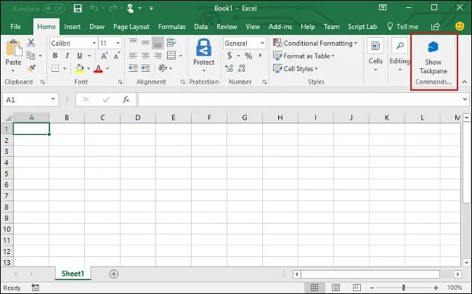Open the Cell Styles dropdown

pyautogui.click(x=296, y=69)
